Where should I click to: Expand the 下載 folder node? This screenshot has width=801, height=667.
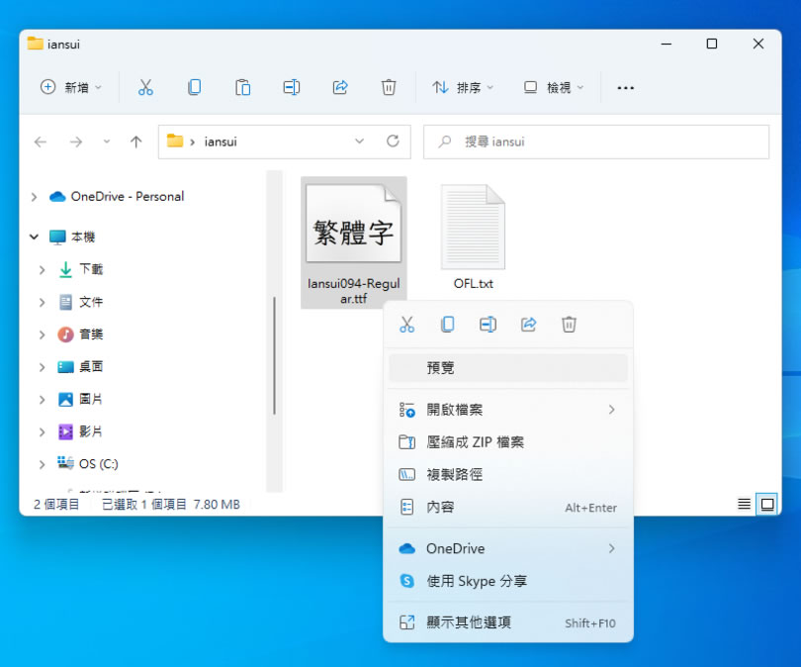pos(42,269)
